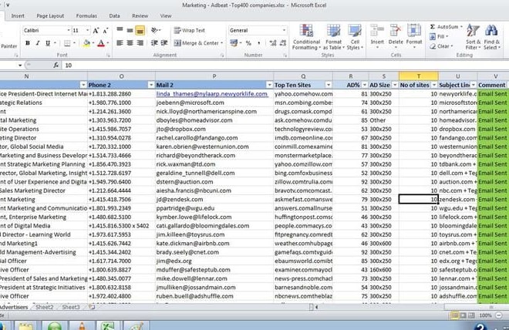
Task: Apply fill color paint bucket
Action: pyautogui.click(x=86, y=43)
